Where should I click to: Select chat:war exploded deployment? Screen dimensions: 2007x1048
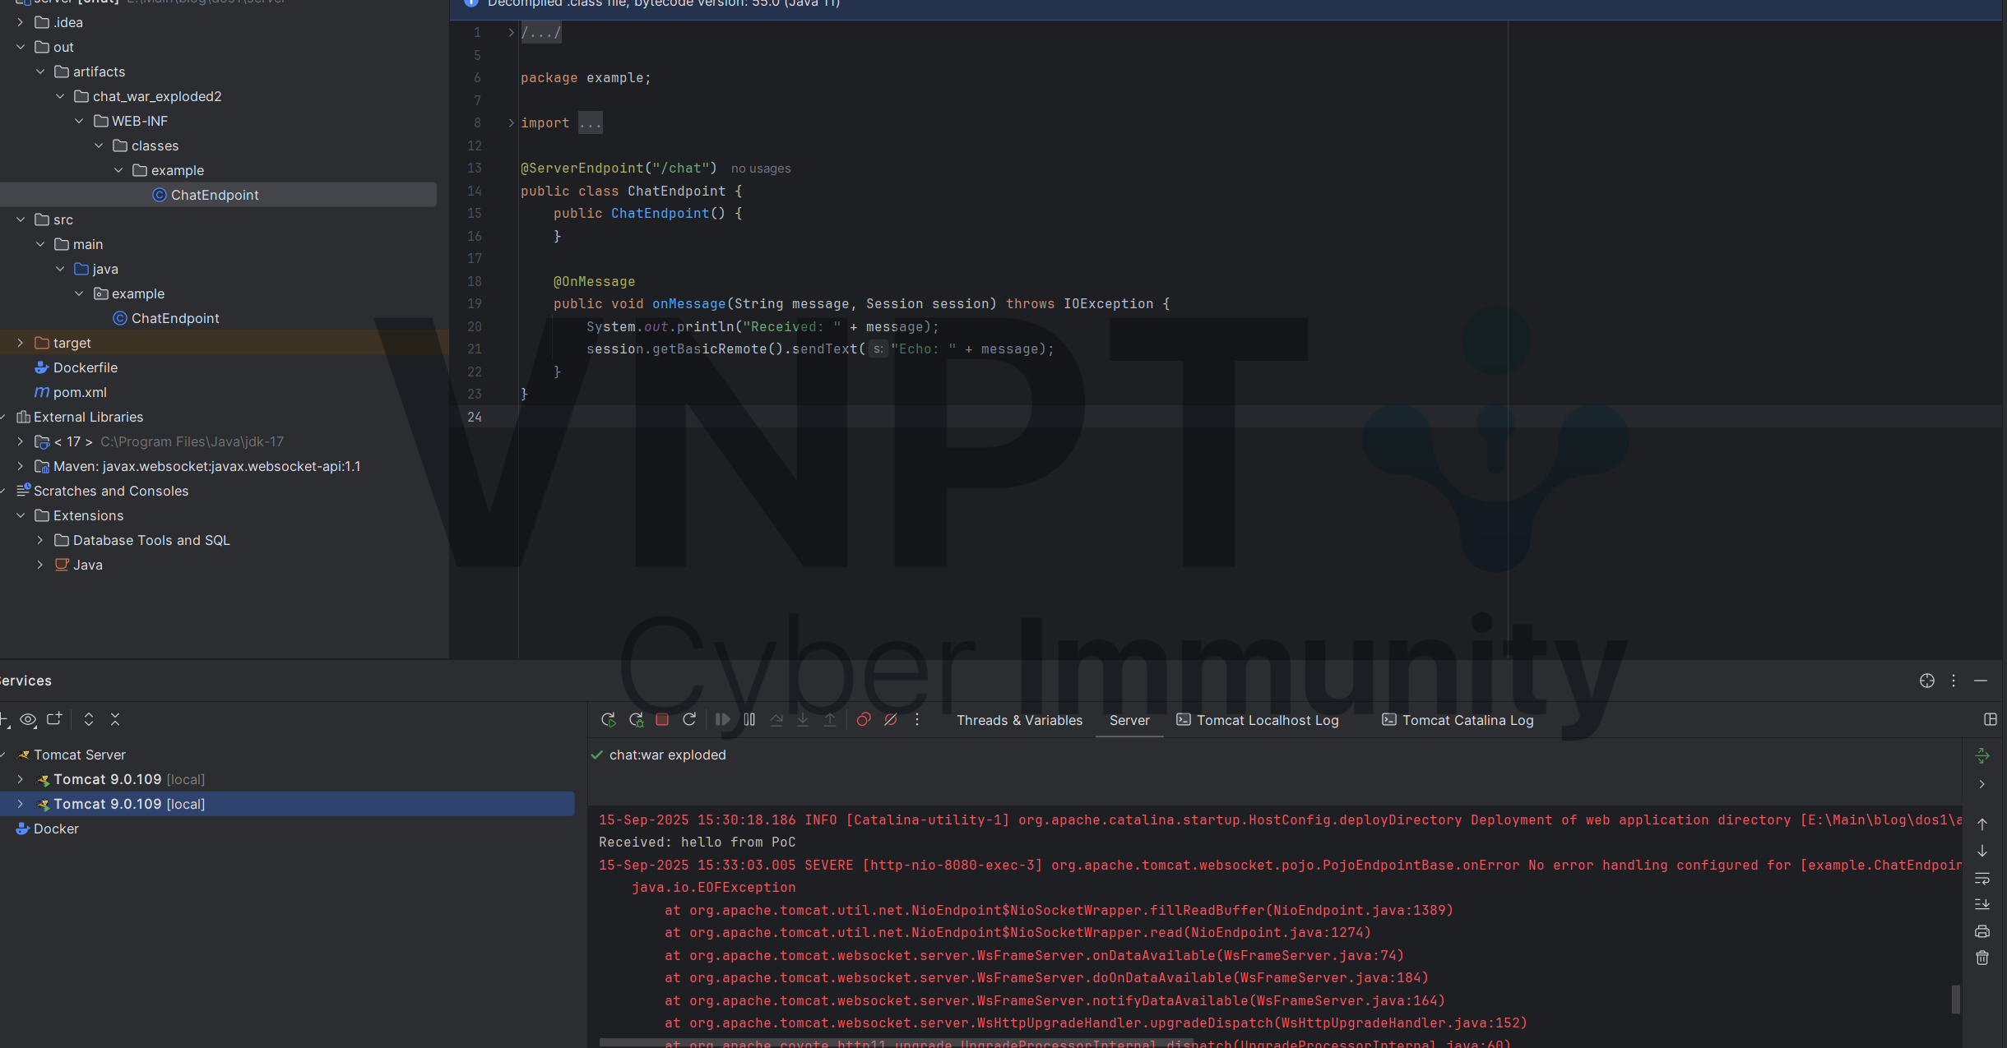668,755
